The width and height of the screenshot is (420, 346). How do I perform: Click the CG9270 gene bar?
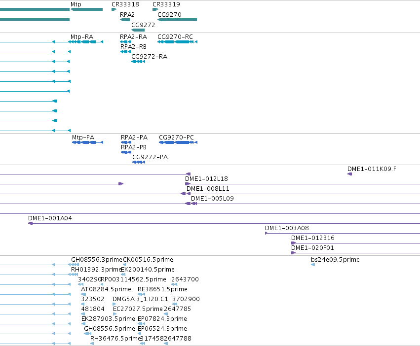click(177, 20)
